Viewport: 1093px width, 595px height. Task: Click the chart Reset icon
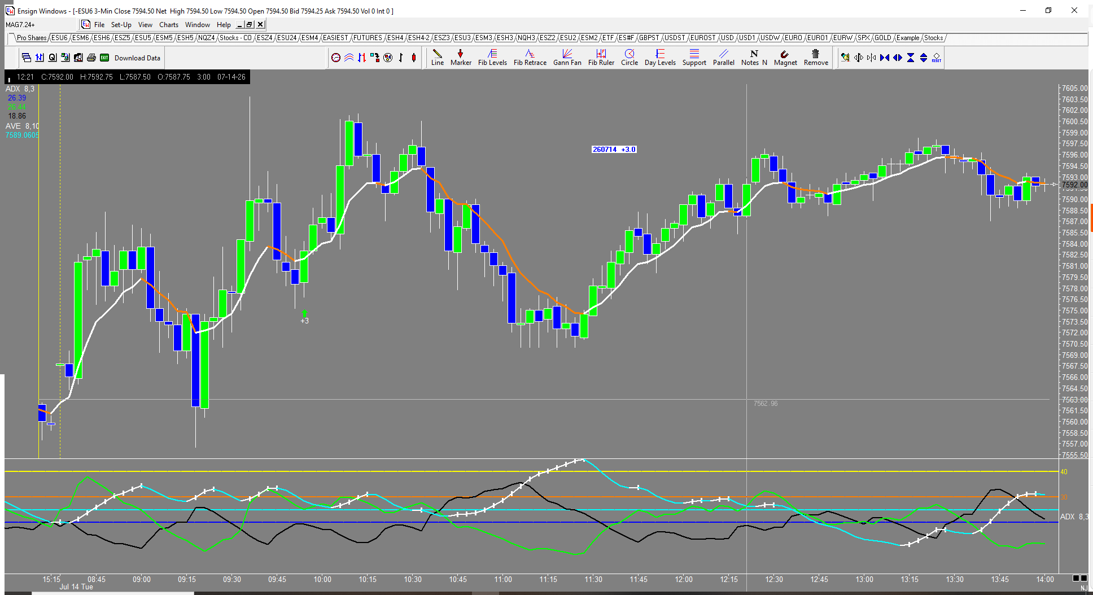tap(937, 58)
